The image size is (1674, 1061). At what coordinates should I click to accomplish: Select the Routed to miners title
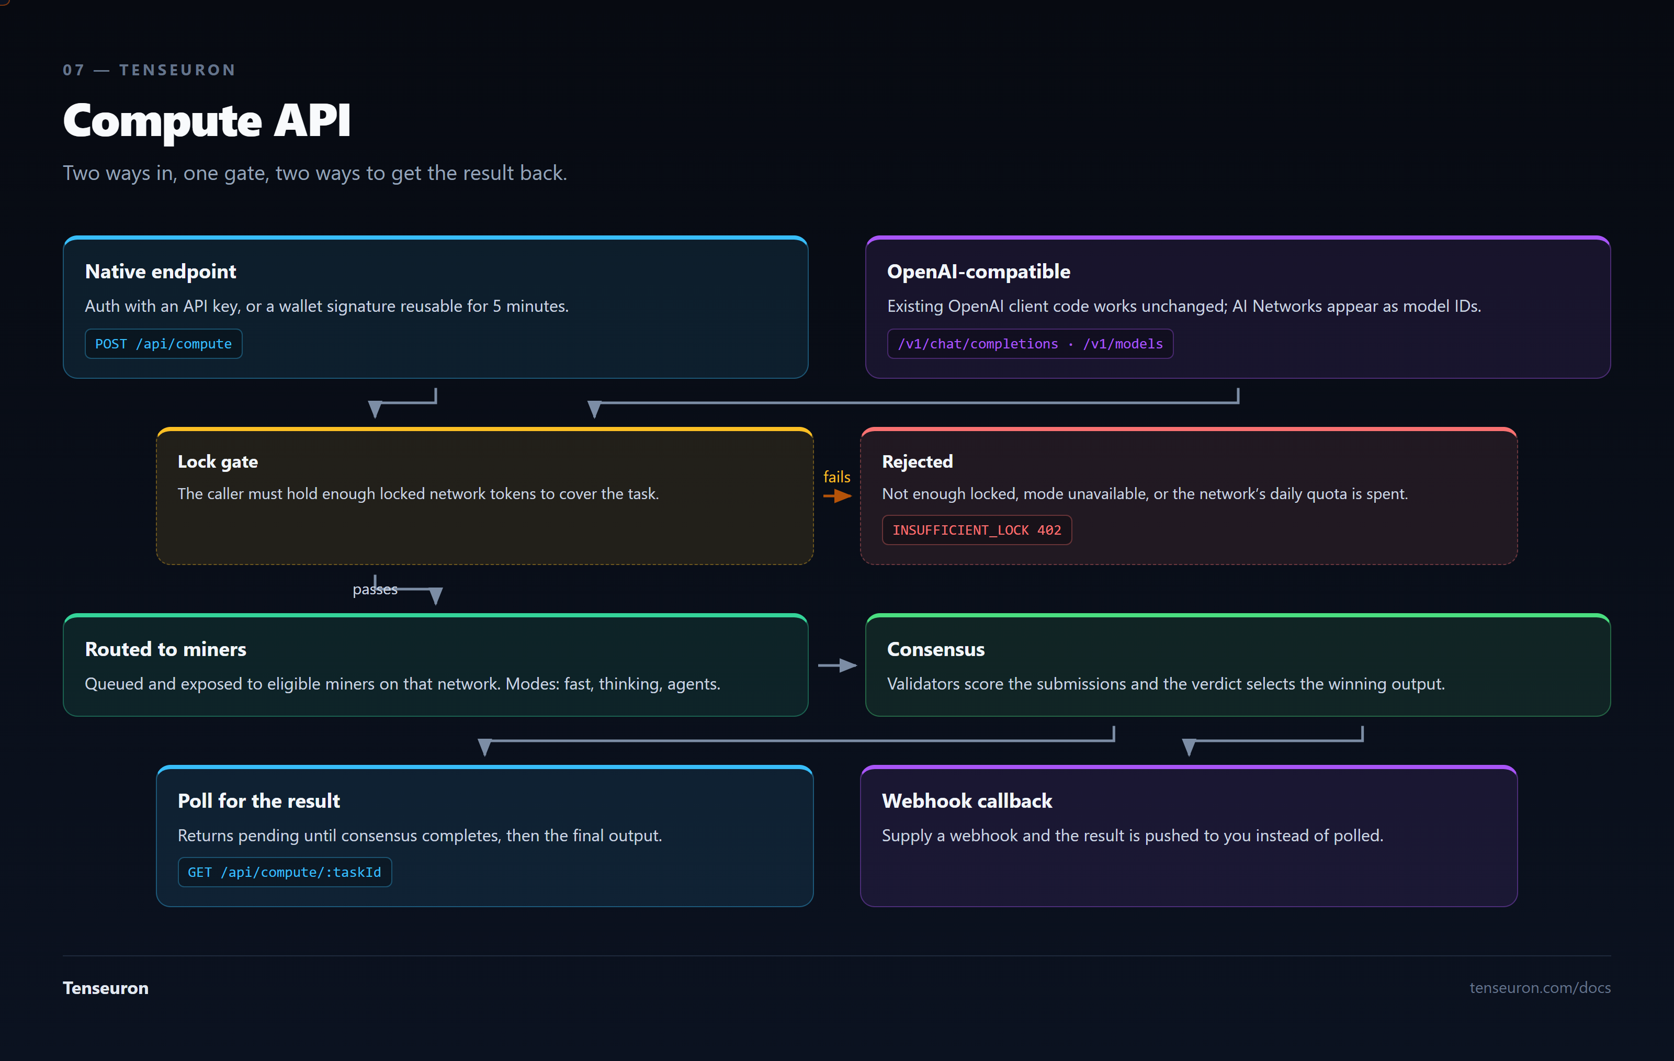point(165,649)
